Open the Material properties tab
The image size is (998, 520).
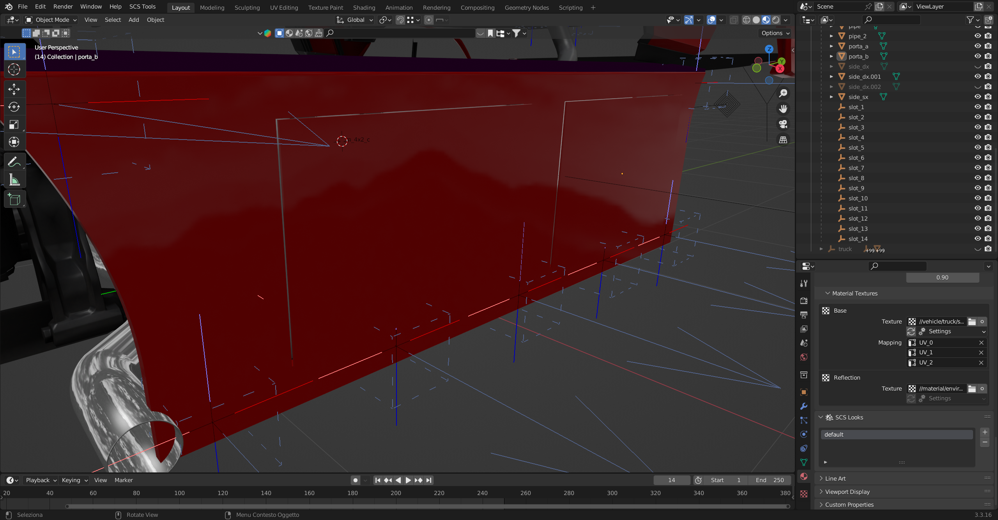804,476
